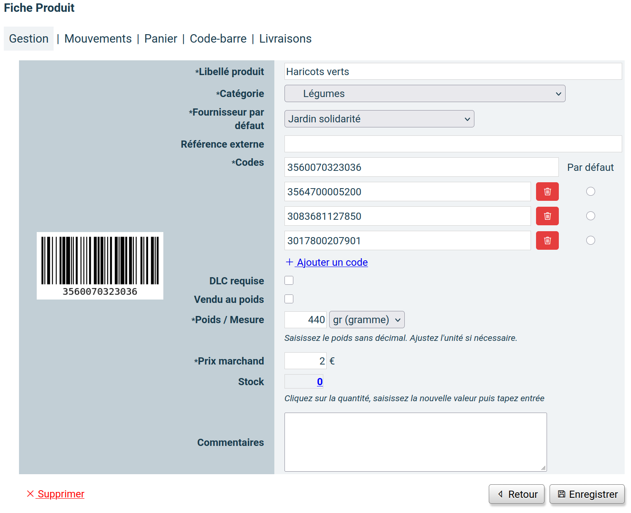The width and height of the screenshot is (631, 513).
Task: Click the plus icon to add code
Action: click(290, 262)
